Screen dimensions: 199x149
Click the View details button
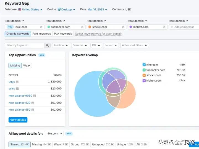coord(18,120)
